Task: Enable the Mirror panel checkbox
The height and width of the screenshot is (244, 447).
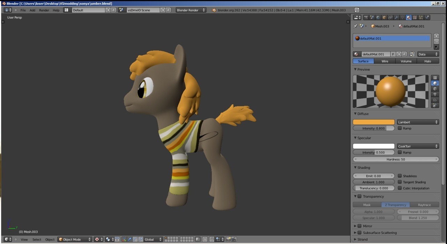Action: pos(360,226)
